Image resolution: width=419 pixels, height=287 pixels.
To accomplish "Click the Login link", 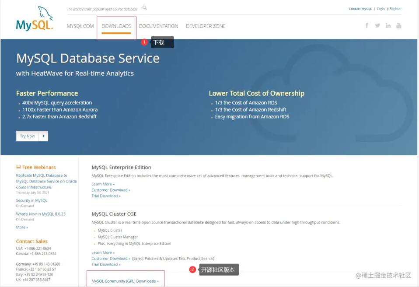I will [x=381, y=9].
